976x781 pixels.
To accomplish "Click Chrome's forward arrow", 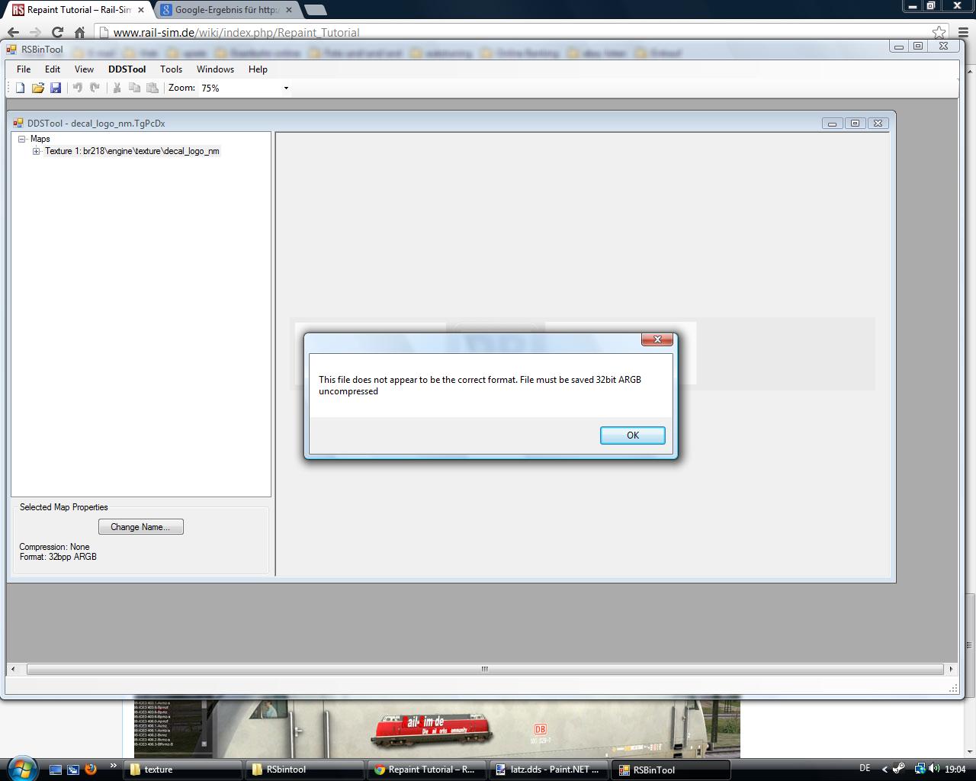I will [35, 32].
